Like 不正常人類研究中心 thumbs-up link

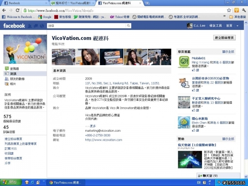(195, 110)
